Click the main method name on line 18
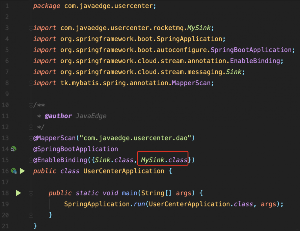 tap(130, 193)
